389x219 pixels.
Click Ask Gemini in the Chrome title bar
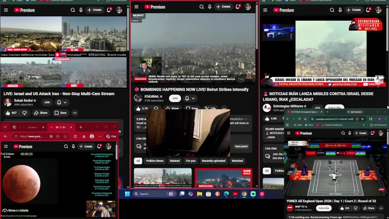pos(354,112)
